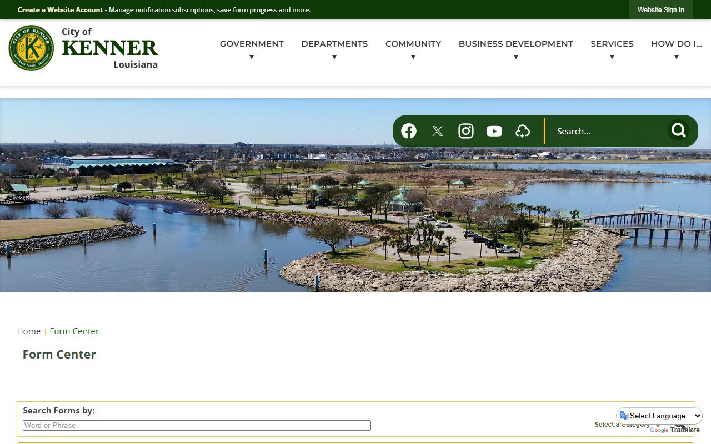The height and width of the screenshot is (444, 711).
Task: Go to the Home breadcrumb link
Action: [29, 331]
